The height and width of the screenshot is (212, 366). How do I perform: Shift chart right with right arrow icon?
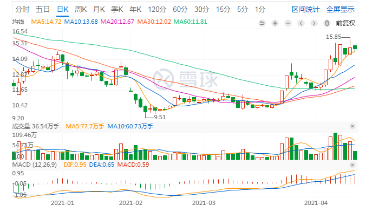pyautogui.click(x=314, y=23)
